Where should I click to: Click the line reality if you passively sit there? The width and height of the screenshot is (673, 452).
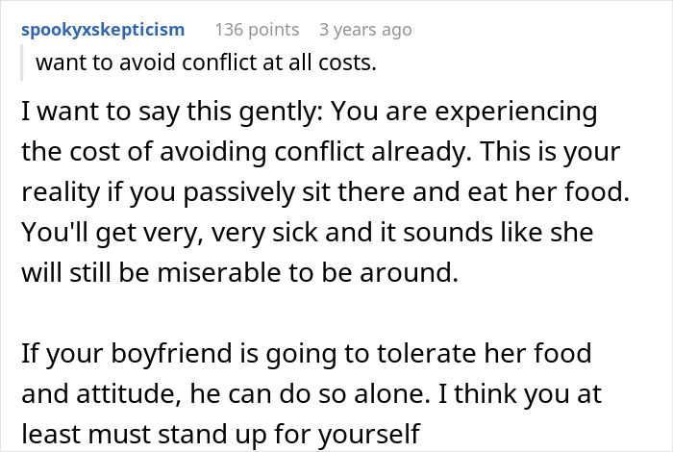(325, 192)
